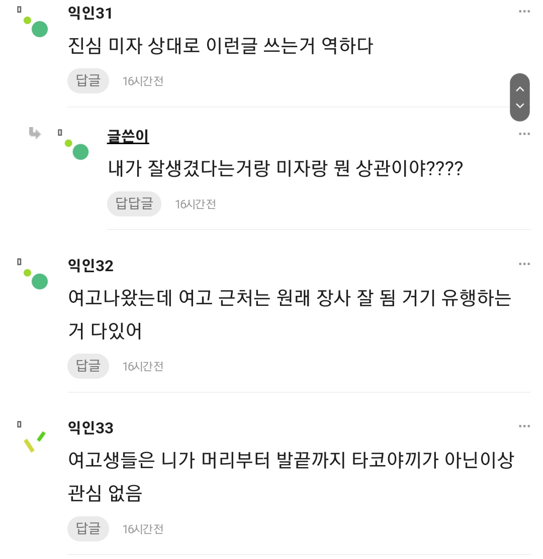Reply to 익인31 with 답글 button
Image resolution: width=543 pixels, height=559 pixels.
(x=88, y=81)
